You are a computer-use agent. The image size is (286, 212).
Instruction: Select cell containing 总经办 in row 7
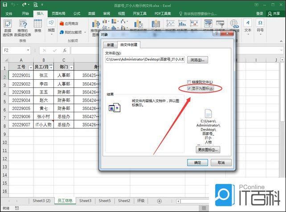[64, 117]
